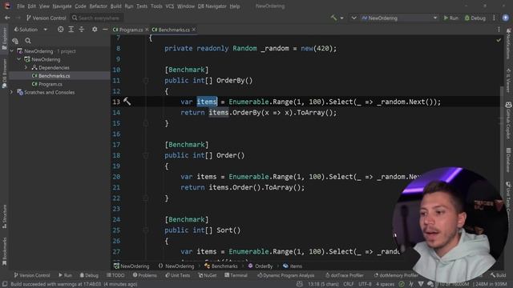Screen dimensions: 513x288
Task: Click the OrderBy breadcrumb item
Action: tap(261, 266)
